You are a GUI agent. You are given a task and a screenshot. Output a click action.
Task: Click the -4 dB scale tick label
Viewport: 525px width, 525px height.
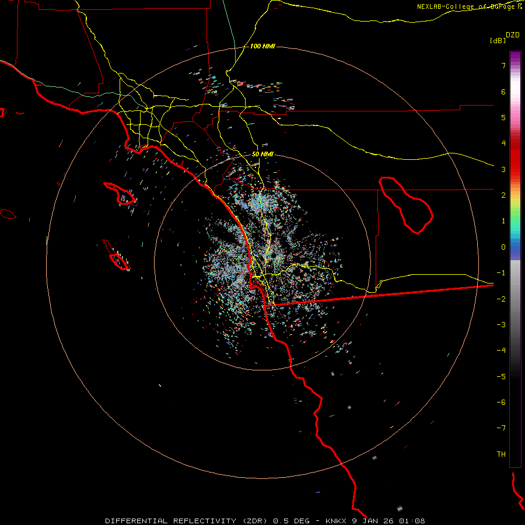[x=501, y=351]
